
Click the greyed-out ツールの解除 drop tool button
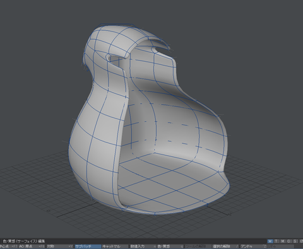pos(198,246)
